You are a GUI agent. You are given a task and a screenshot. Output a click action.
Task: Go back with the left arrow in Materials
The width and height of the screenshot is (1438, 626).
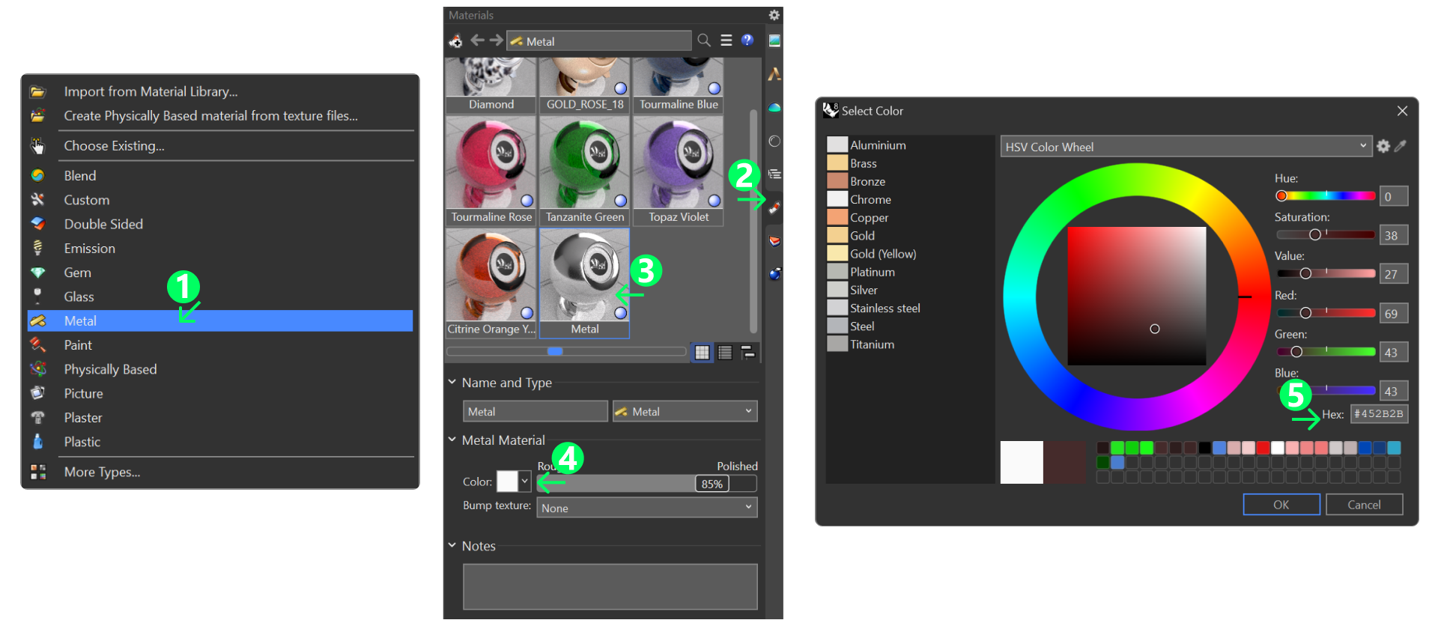tap(477, 40)
